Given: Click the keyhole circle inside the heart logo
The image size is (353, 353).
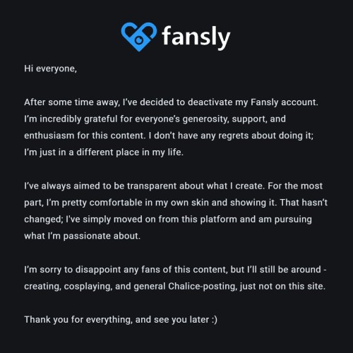Looking at the screenshot, I should (139, 40).
